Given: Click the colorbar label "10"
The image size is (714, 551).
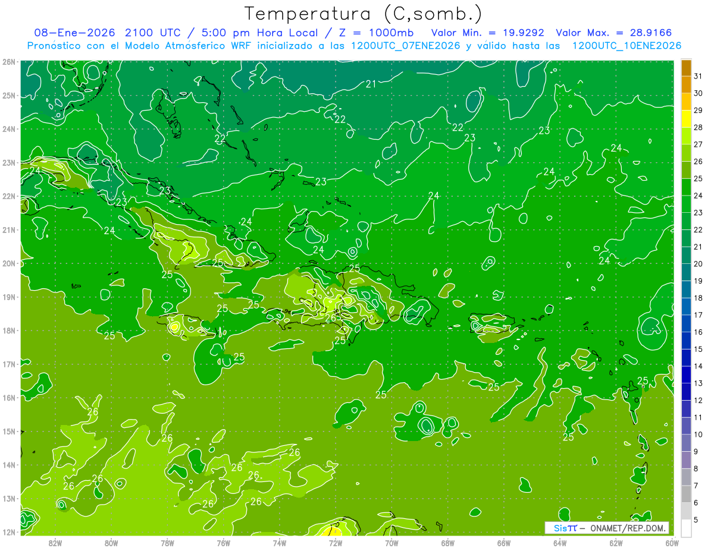Looking at the screenshot, I should [x=699, y=434].
